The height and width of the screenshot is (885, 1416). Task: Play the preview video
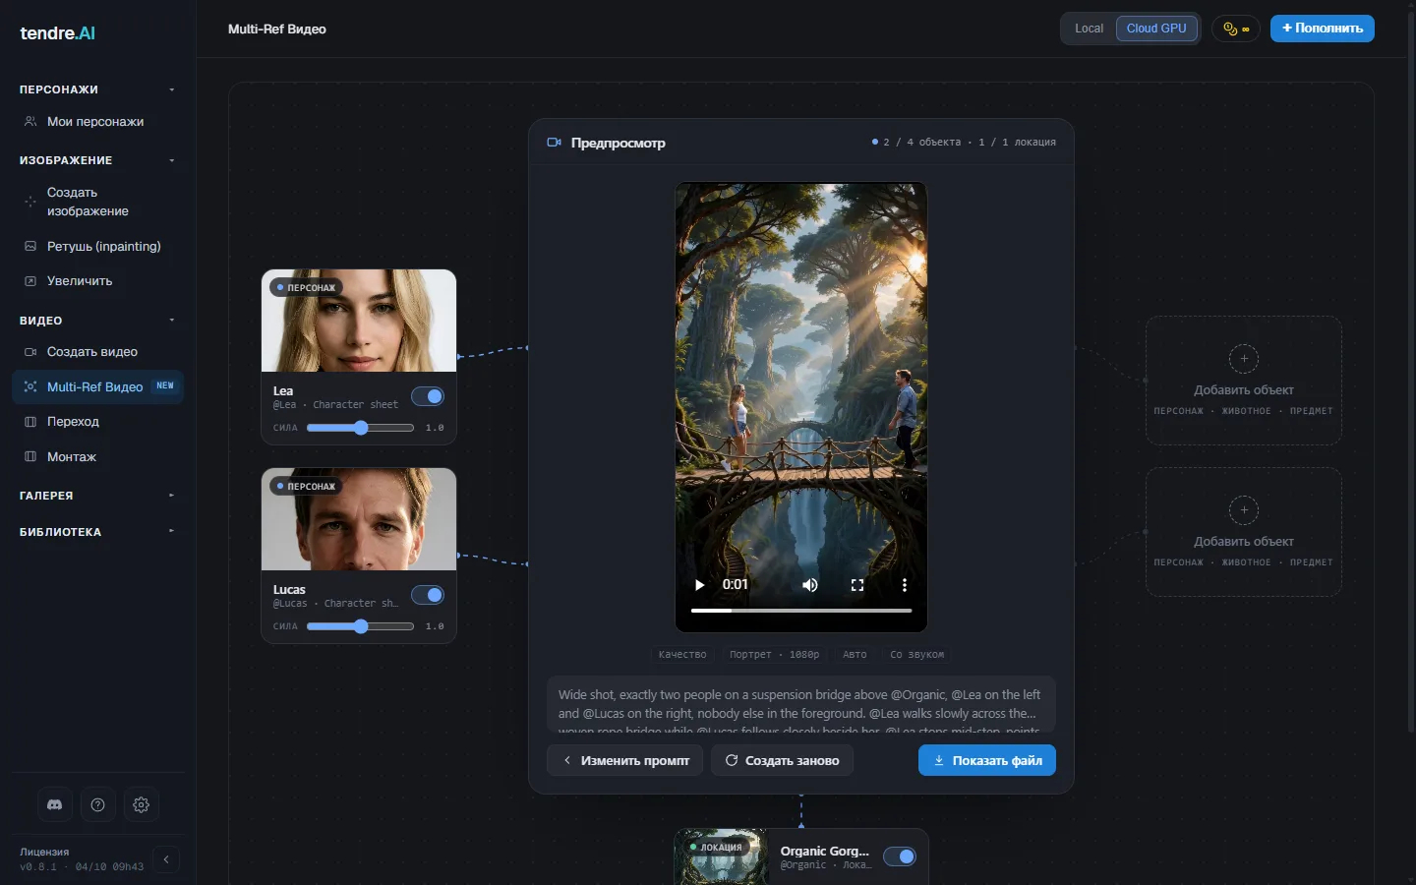coord(699,585)
